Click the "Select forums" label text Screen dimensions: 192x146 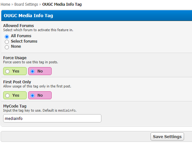[x=24, y=41]
